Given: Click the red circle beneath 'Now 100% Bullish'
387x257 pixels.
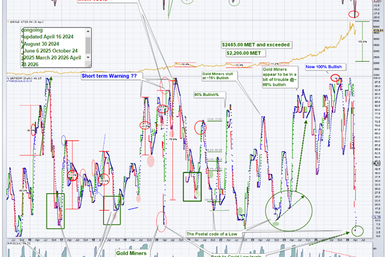Looking at the screenshot, I should [x=335, y=78].
